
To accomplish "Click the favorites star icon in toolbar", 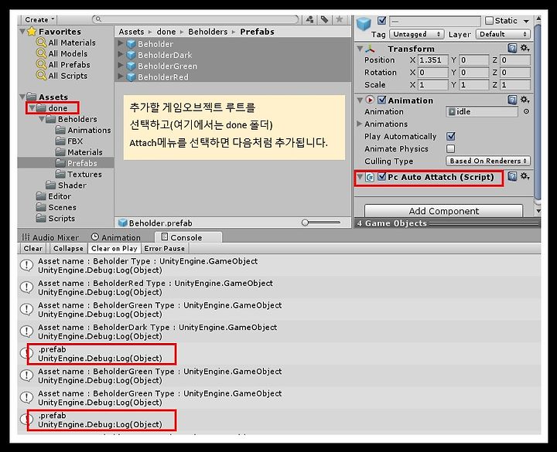I will coord(340,19).
